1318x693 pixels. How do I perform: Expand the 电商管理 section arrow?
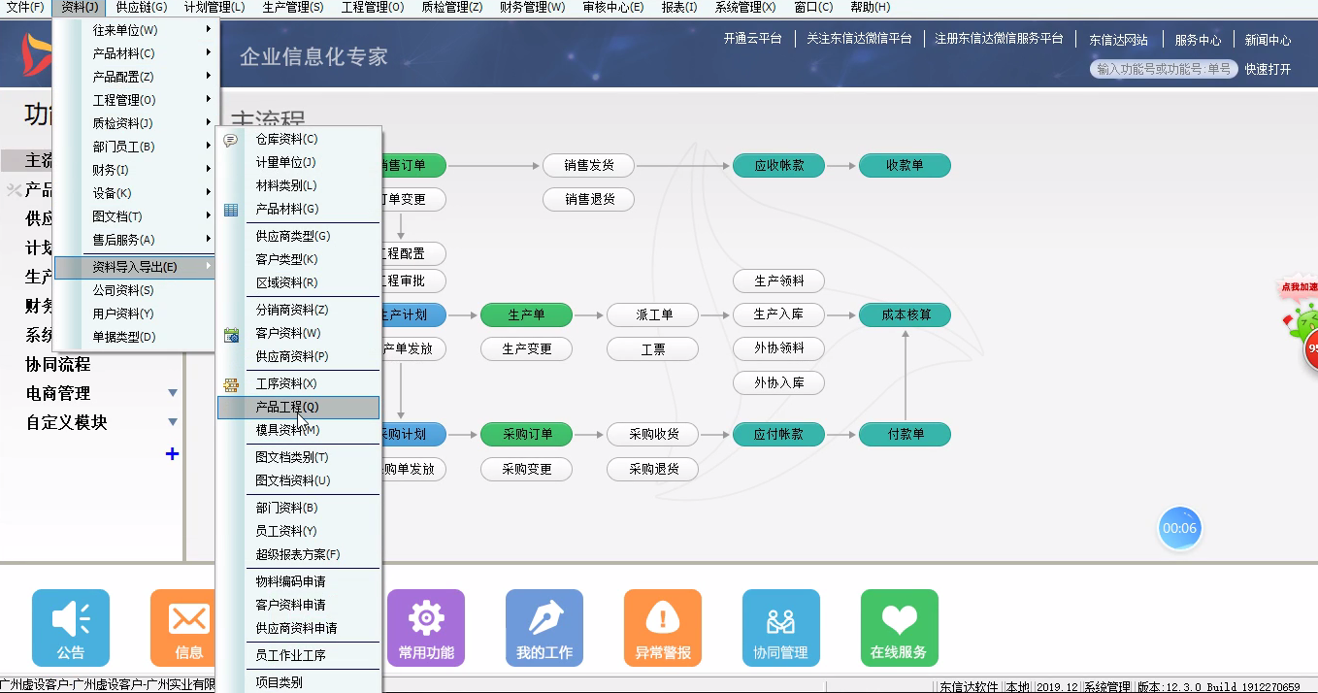(x=173, y=393)
